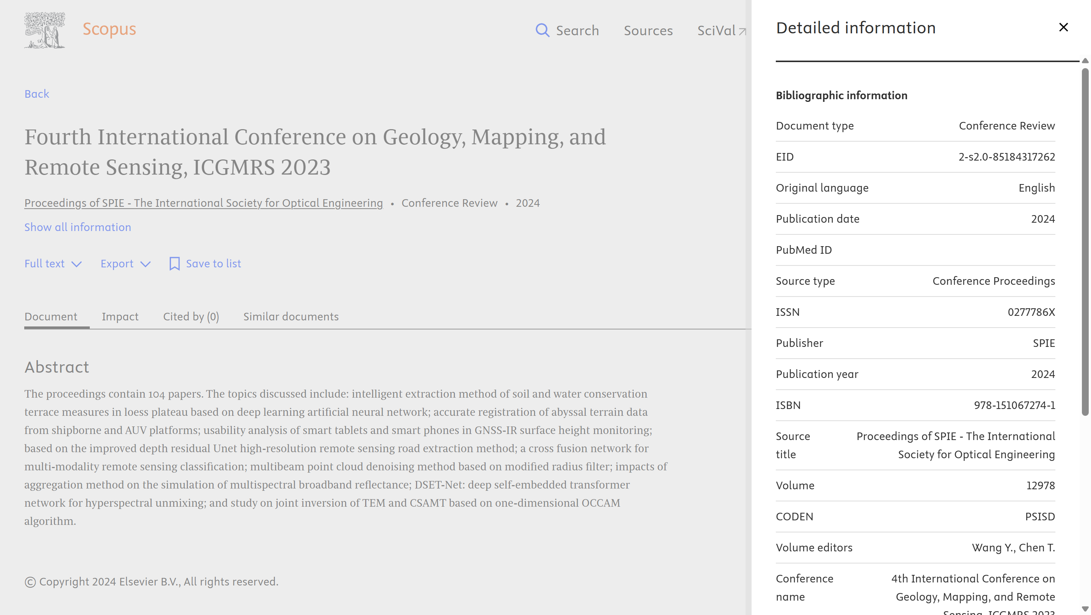
Task: Click the Elsevier tree logo
Action: tap(44, 30)
